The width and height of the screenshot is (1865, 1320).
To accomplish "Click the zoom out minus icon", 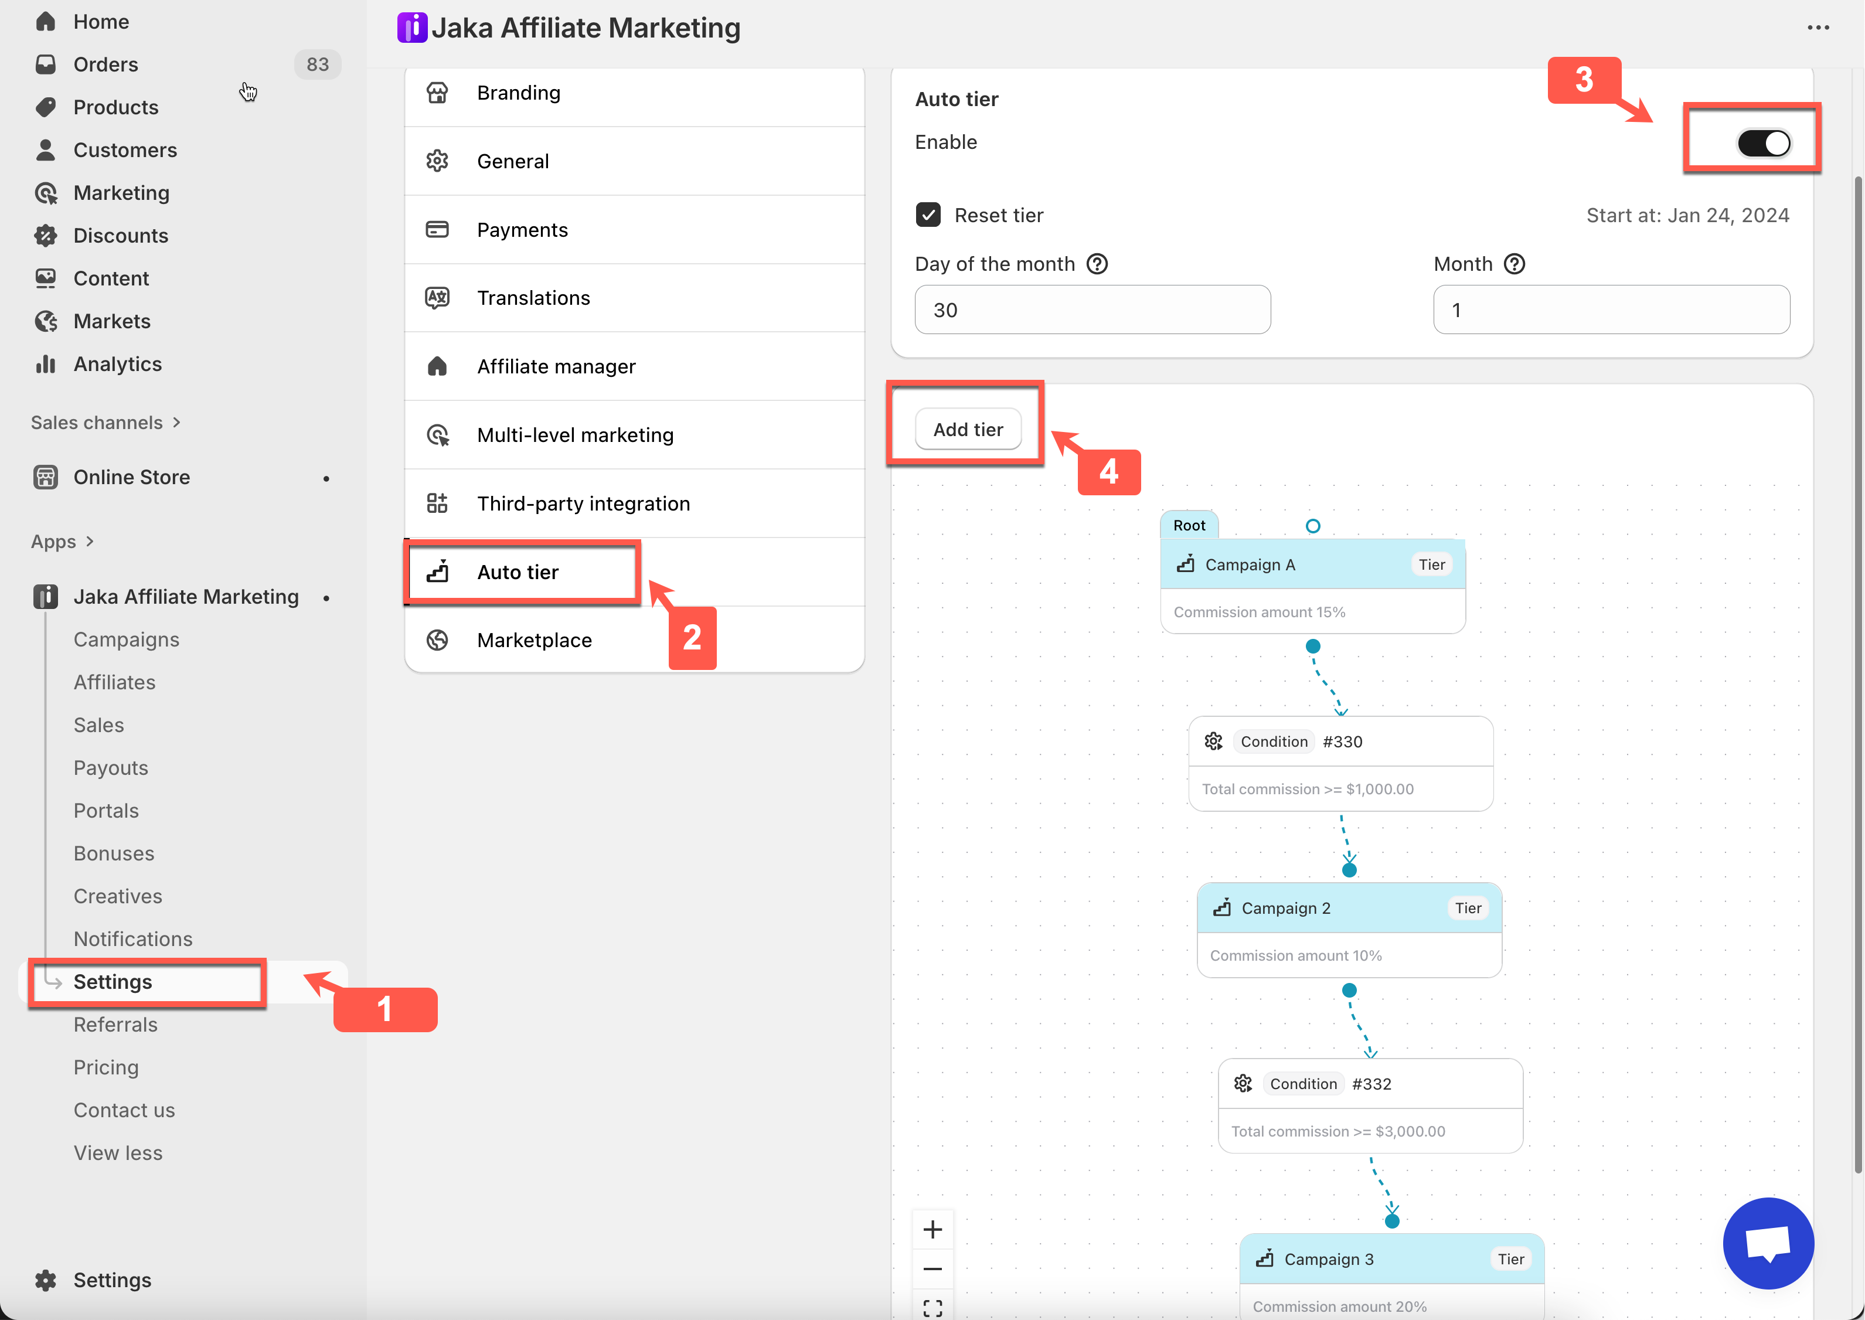I will 932,1269.
